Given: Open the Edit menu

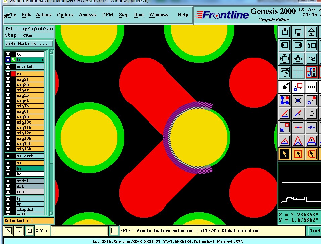Looking at the screenshot, I should [x=26, y=15].
